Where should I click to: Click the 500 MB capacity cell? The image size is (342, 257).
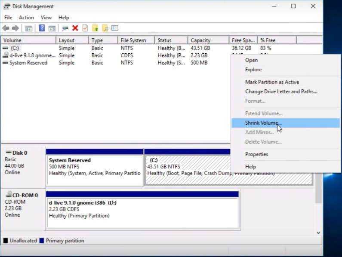point(199,63)
